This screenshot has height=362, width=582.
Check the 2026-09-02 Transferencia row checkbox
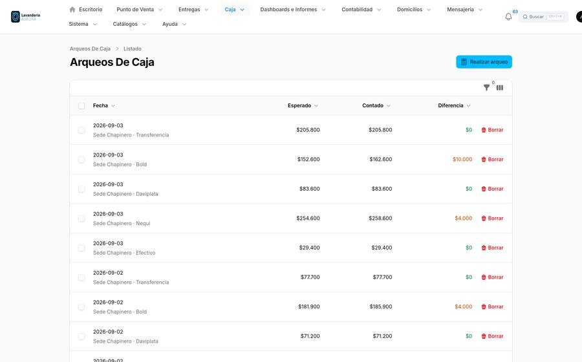[x=81, y=277]
